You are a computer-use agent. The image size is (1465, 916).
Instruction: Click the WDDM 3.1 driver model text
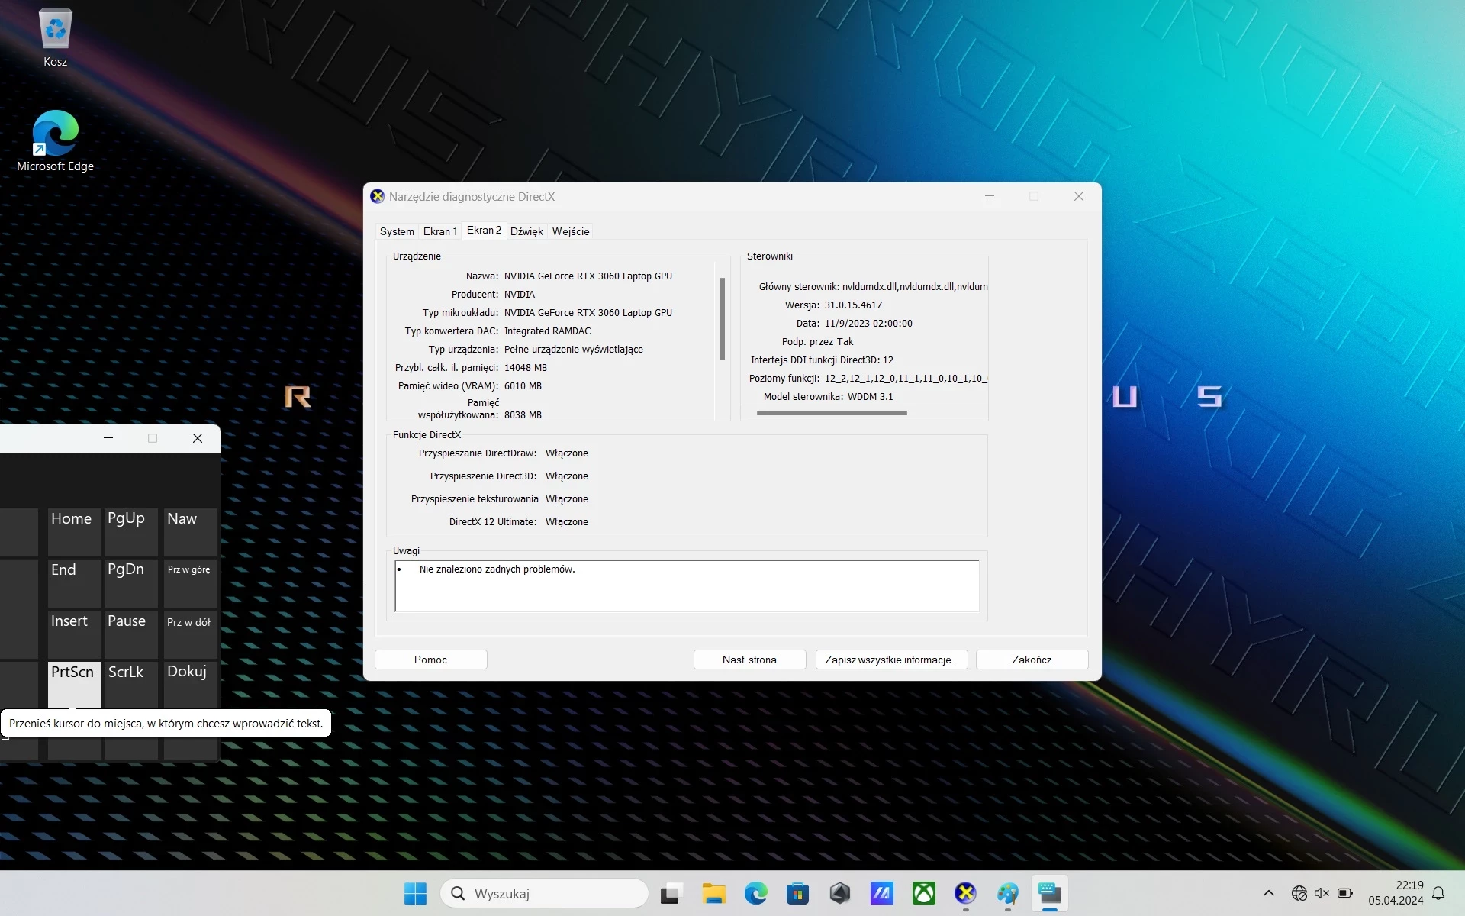tap(870, 397)
